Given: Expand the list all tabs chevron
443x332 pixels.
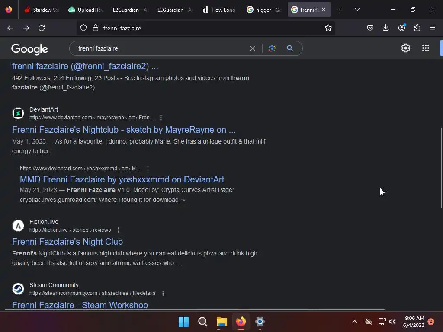Looking at the screenshot, I should click(x=357, y=10).
